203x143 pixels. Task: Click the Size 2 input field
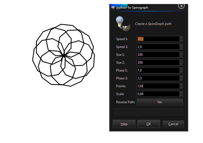(158, 63)
